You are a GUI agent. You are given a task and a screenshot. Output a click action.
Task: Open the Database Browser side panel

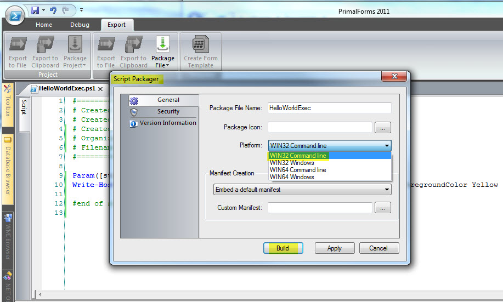(x=8, y=169)
